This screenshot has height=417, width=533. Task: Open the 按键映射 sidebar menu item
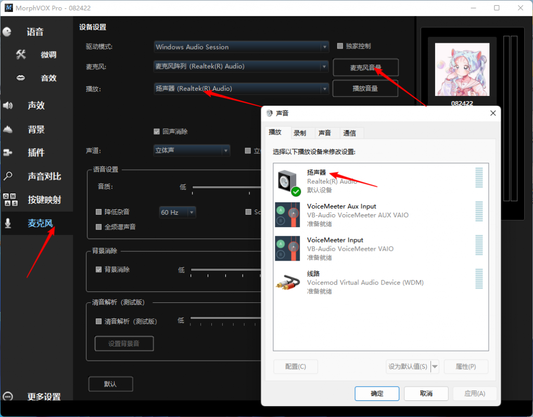pyautogui.click(x=44, y=200)
